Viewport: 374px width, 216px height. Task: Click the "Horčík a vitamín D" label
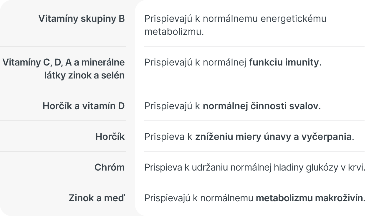click(84, 106)
